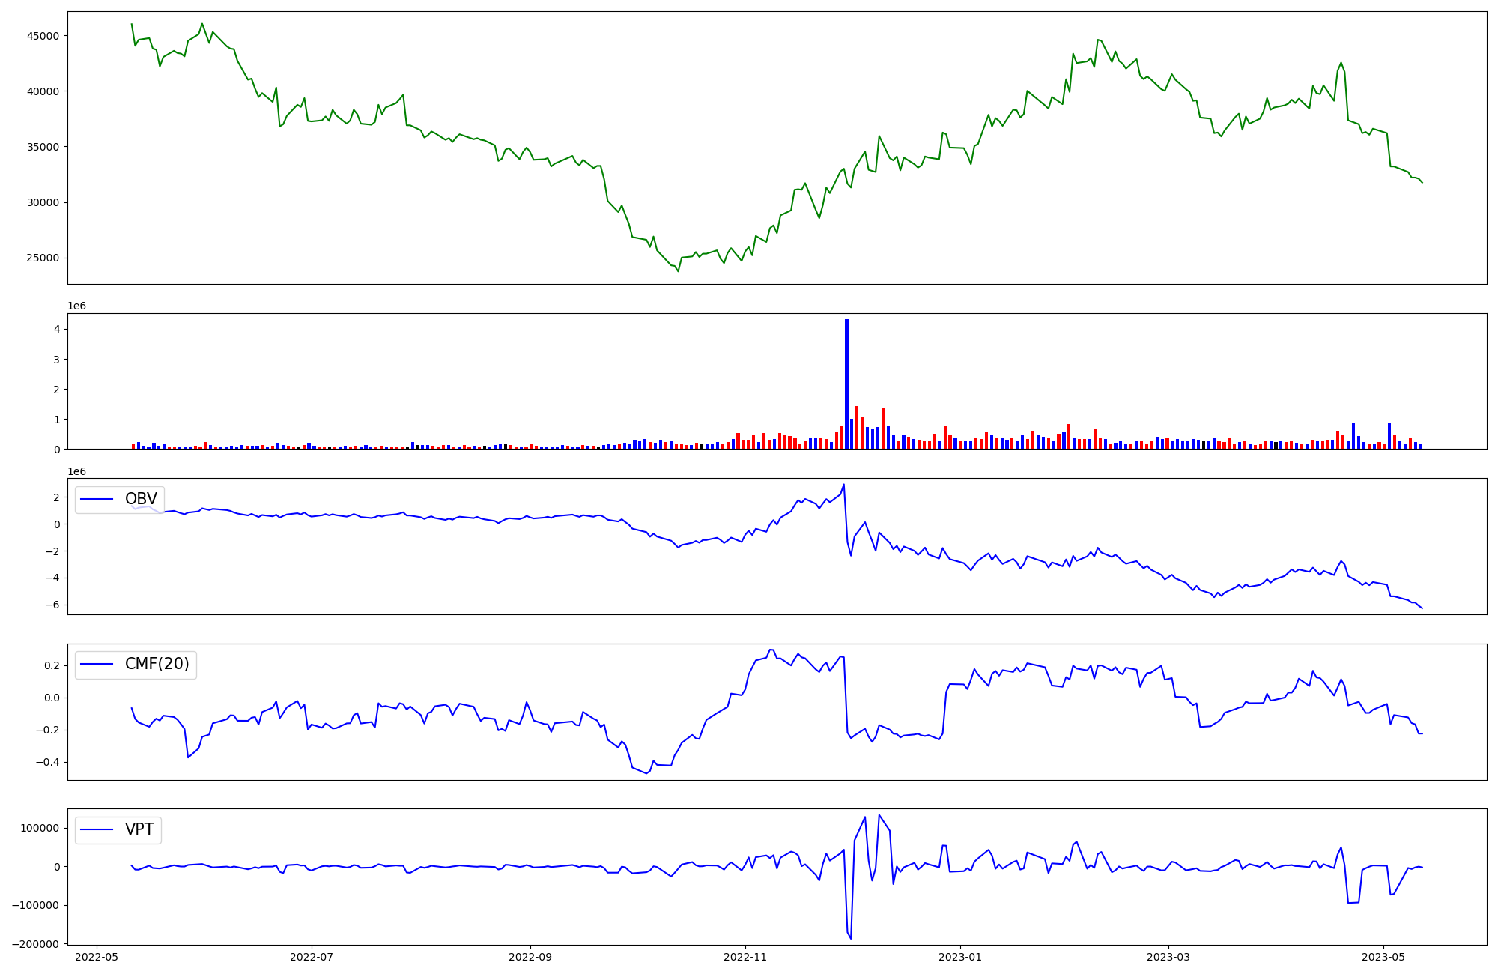Screen dimensions: 1498x974
Task: Click the 2022-11 x-axis date label
Action: click(745, 957)
